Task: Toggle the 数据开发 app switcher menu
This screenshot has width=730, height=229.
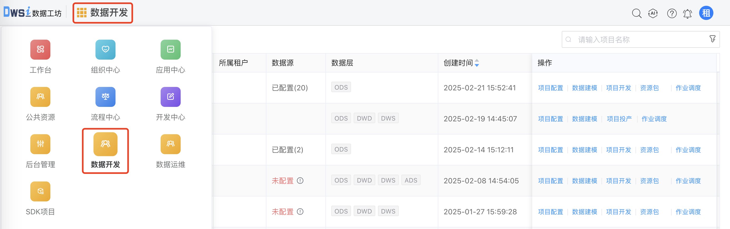Action: (103, 13)
